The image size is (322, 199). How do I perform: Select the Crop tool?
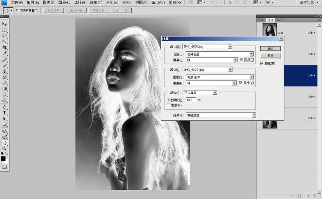[4, 47]
